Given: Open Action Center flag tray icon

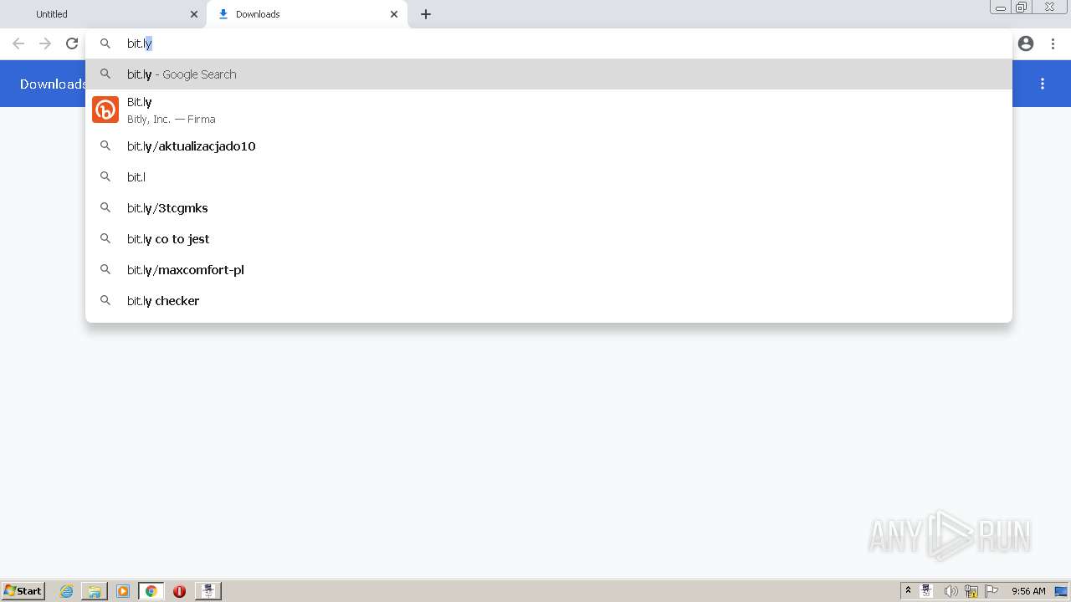Looking at the screenshot, I should point(992,591).
